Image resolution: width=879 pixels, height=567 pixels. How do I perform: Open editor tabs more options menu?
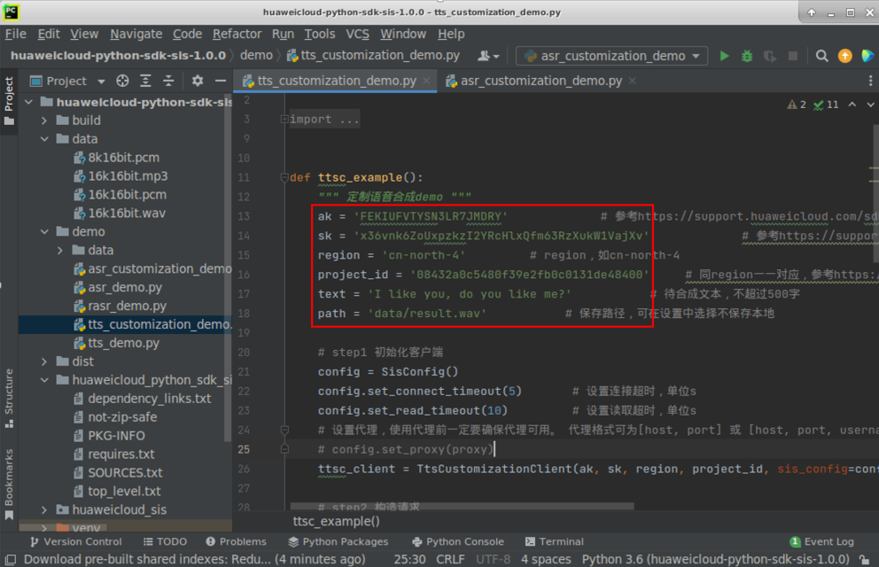(x=870, y=81)
